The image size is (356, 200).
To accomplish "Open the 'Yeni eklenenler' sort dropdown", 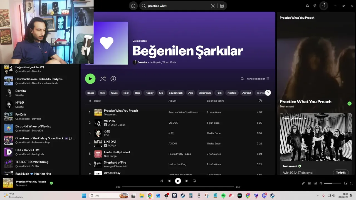I will [258, 79].
